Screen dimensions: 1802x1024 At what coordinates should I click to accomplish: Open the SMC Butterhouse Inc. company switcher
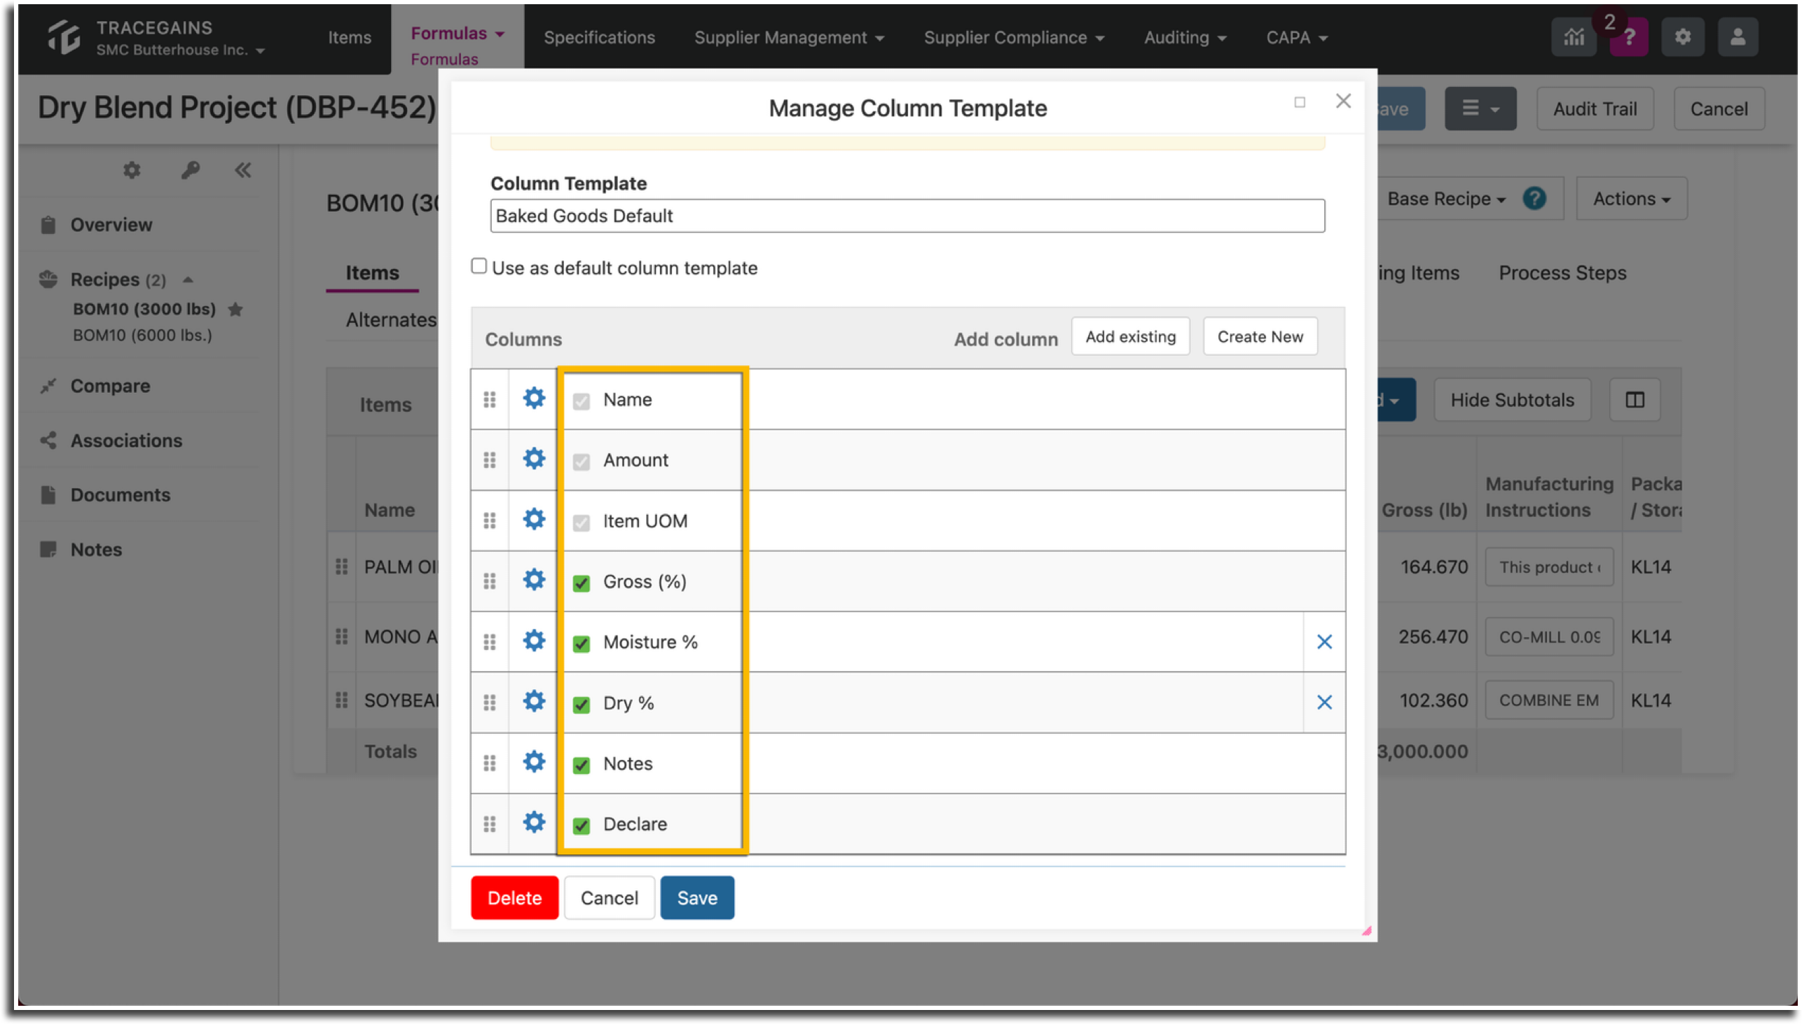click(x=180, y=50)
